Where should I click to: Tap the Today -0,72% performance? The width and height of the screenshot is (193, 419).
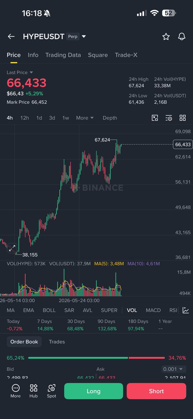(15, 325)
